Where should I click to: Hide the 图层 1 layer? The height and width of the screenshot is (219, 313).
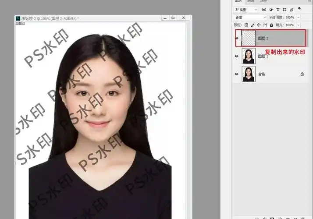coord(237,56)
